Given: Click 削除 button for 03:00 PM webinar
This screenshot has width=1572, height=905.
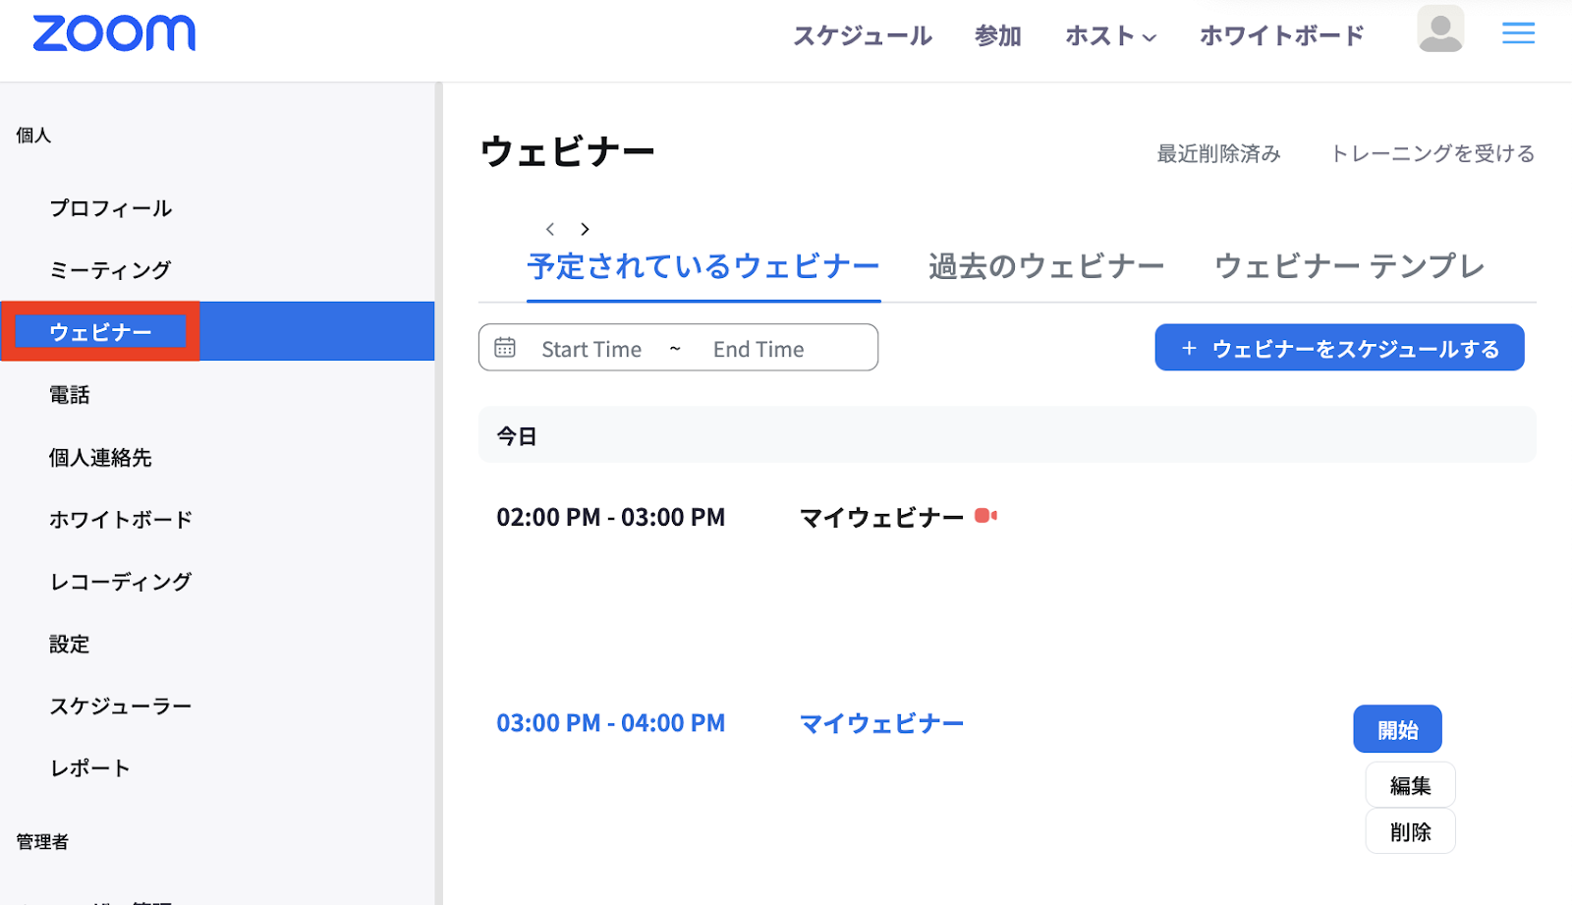Looking at the screenshot, I should click(x=1410, y=831).
